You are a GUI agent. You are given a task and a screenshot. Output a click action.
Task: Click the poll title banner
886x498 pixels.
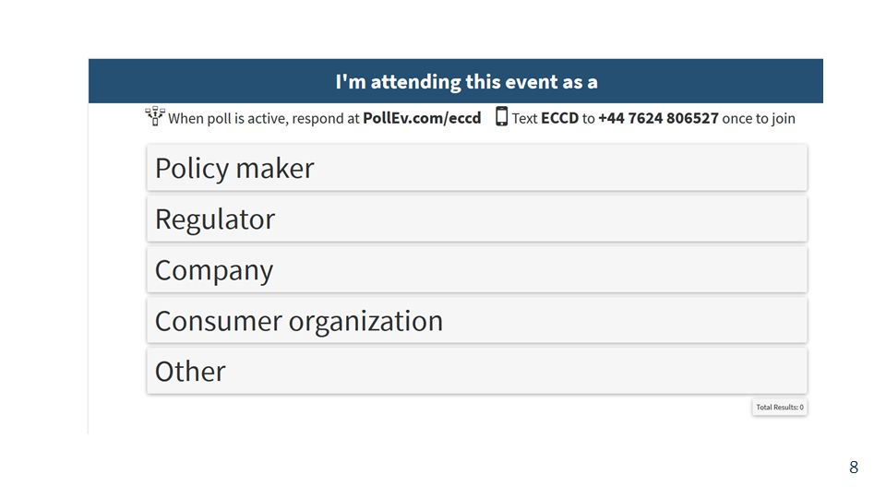(455, 81)
